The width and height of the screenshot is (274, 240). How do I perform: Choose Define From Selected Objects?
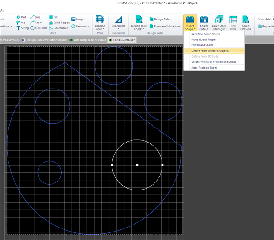(x=210, y=50)
